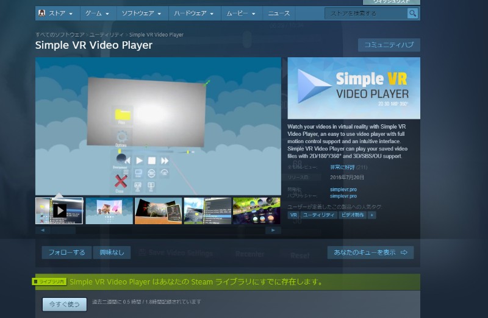Click the yellow Files folder icon in preview

click(123, 115)
